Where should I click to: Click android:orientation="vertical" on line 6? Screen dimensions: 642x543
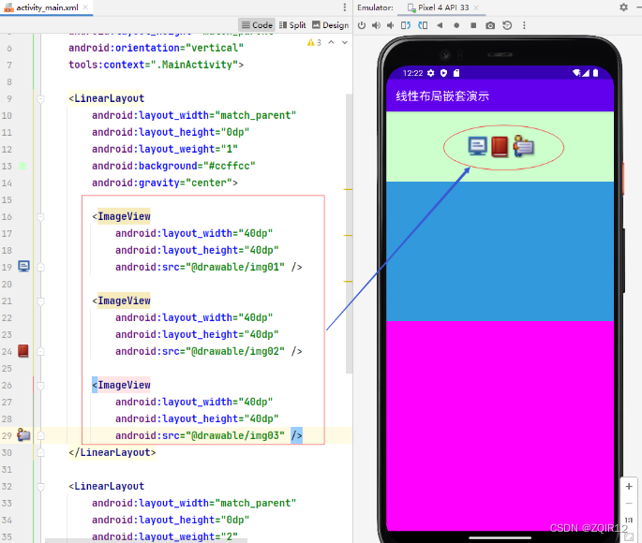[x=156, y=48]
